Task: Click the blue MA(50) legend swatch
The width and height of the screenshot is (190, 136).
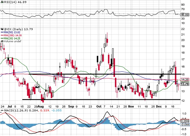Action: tap(2, 32)
